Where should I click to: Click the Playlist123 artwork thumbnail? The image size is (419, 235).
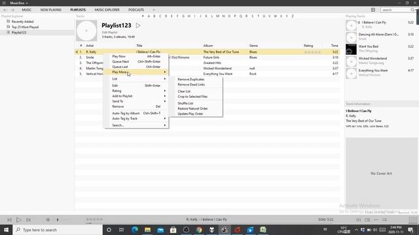[x=86, y=31]
